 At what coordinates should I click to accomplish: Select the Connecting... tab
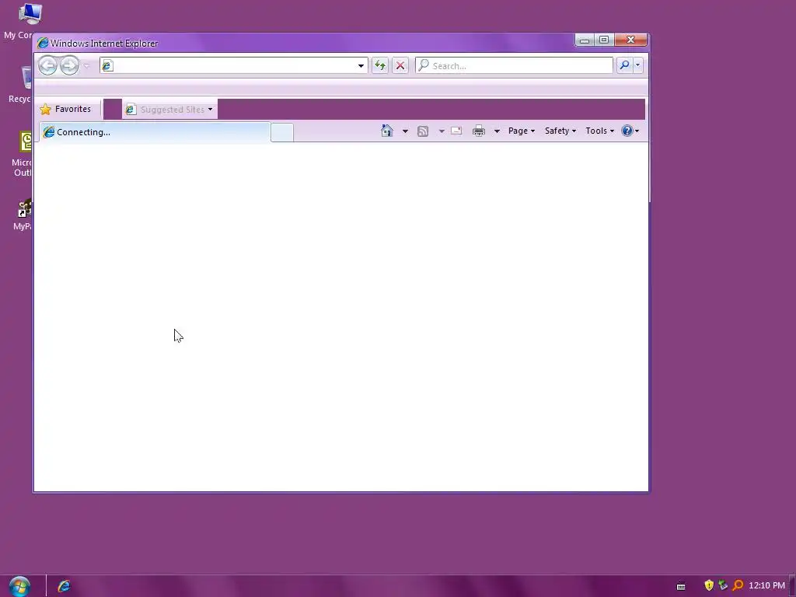(155, 132)
